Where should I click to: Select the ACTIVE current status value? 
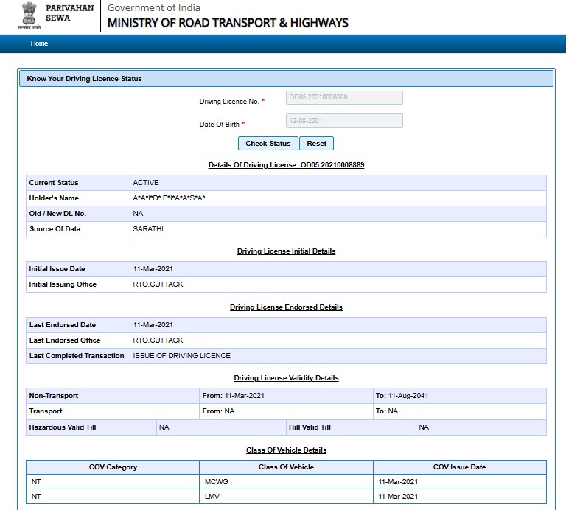click(x=146, y=183)
